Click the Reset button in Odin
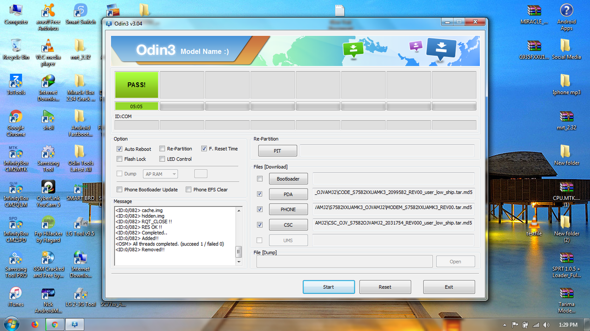590x331 pixels. pos(385,287)
